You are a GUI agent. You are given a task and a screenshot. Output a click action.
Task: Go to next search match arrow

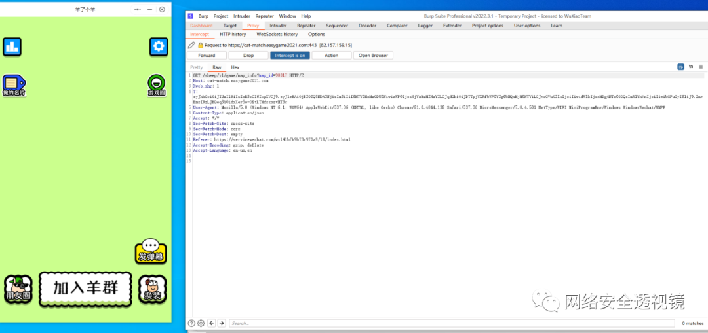click(x=222, y=323)
